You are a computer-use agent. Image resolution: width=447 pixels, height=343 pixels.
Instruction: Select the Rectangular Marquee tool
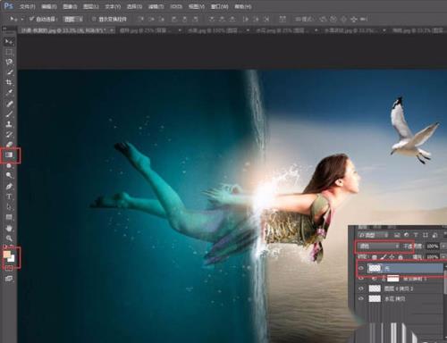pos(9,52)
